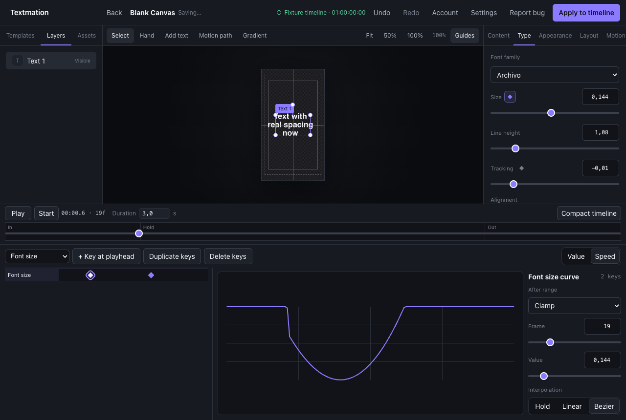Click the Text 1 layer type icon
The image size is (626, 420).
(x=18, y=61)
